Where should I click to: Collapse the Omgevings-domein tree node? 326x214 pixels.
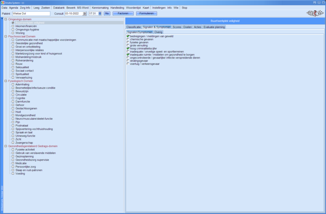(x=6, y=19)
